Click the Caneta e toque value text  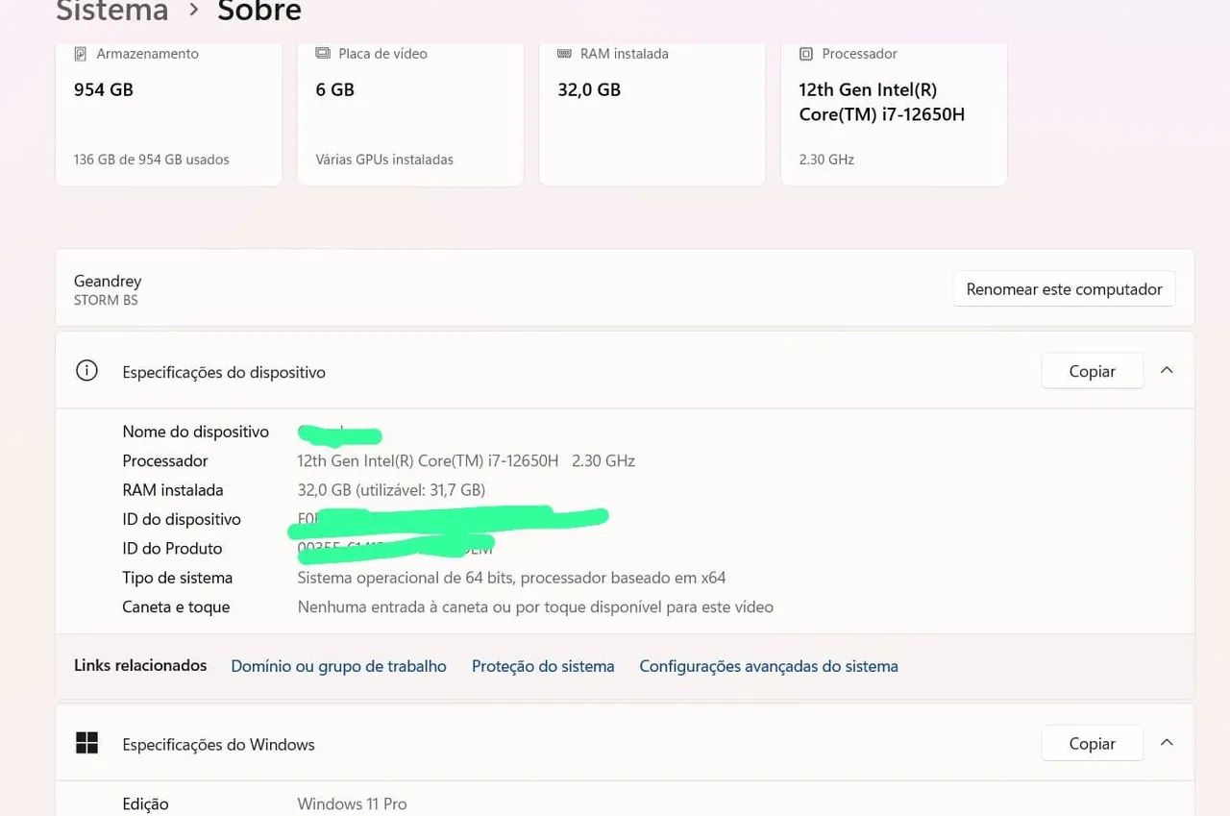pos(535,606)
